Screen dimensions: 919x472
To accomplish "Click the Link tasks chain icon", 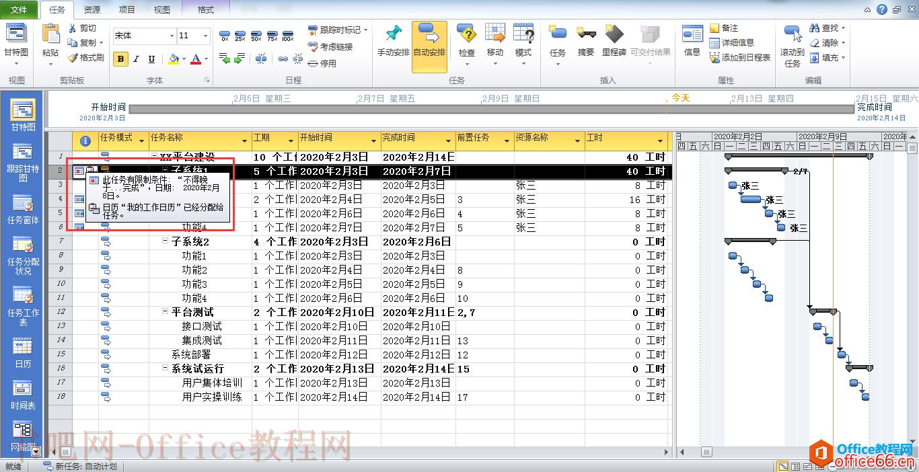I will point(283,59).
